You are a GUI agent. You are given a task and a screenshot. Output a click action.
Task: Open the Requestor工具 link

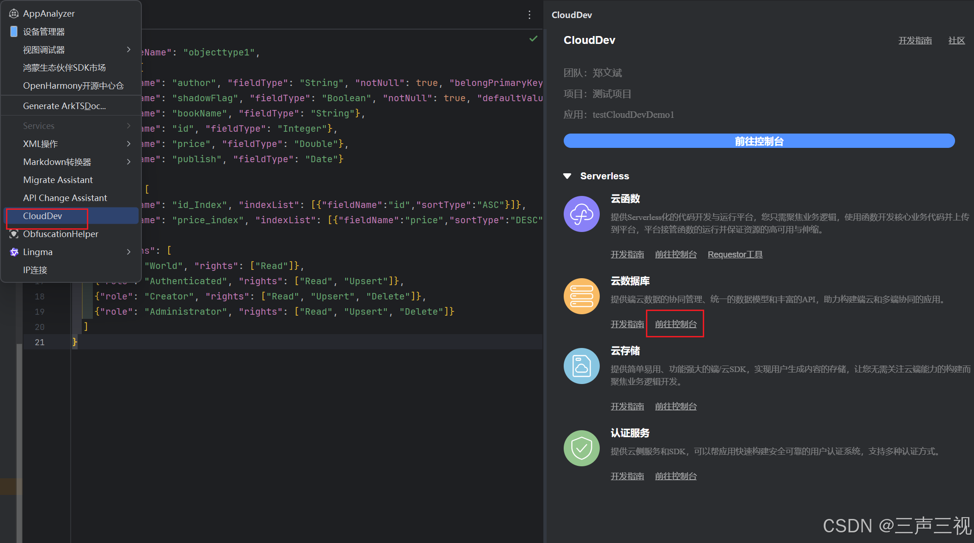click(735, 255)
